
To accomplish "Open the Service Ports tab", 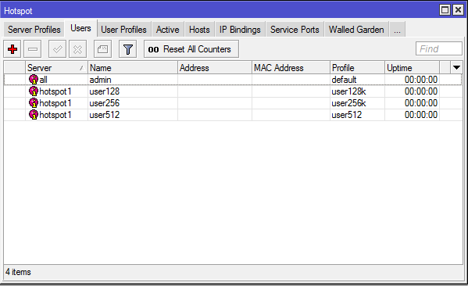I will (295, 30).
